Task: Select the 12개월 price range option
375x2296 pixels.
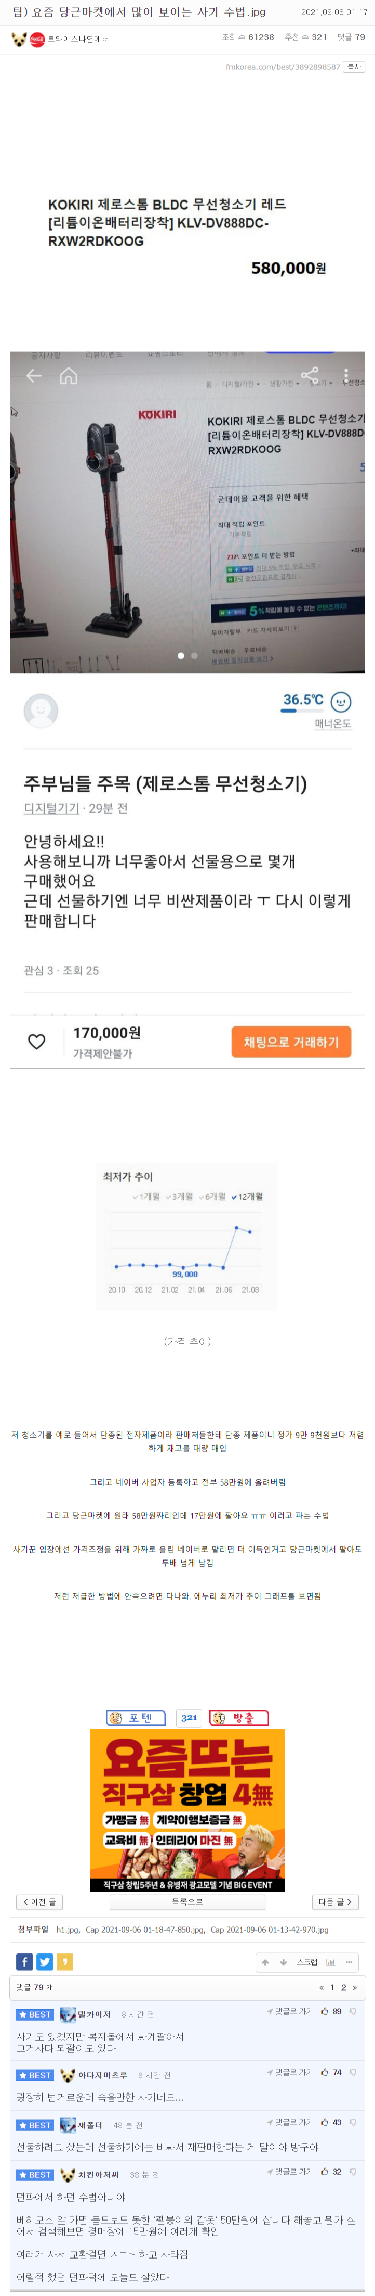Action: 247,1196
